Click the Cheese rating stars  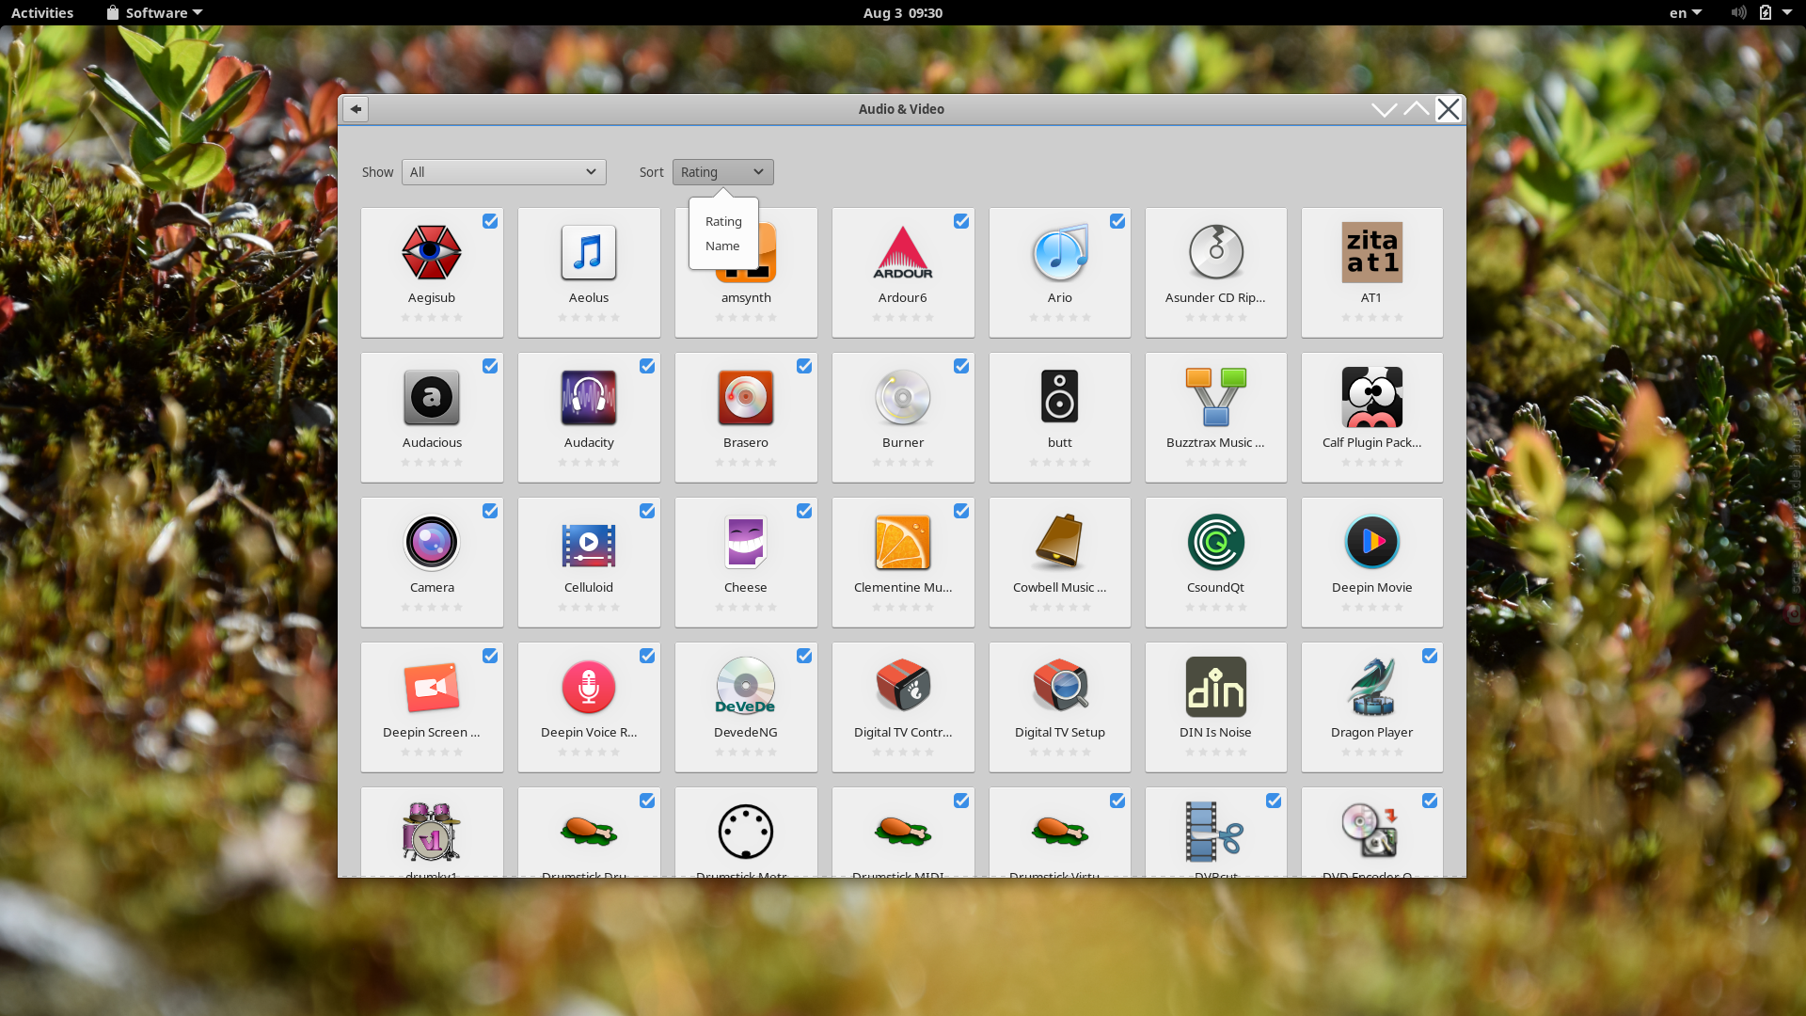[746, 607]
